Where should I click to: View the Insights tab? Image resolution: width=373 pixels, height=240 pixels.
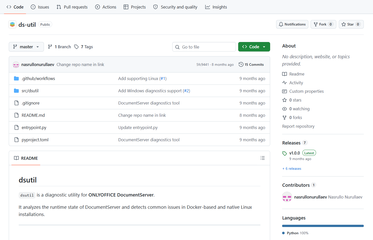(216, 7)
